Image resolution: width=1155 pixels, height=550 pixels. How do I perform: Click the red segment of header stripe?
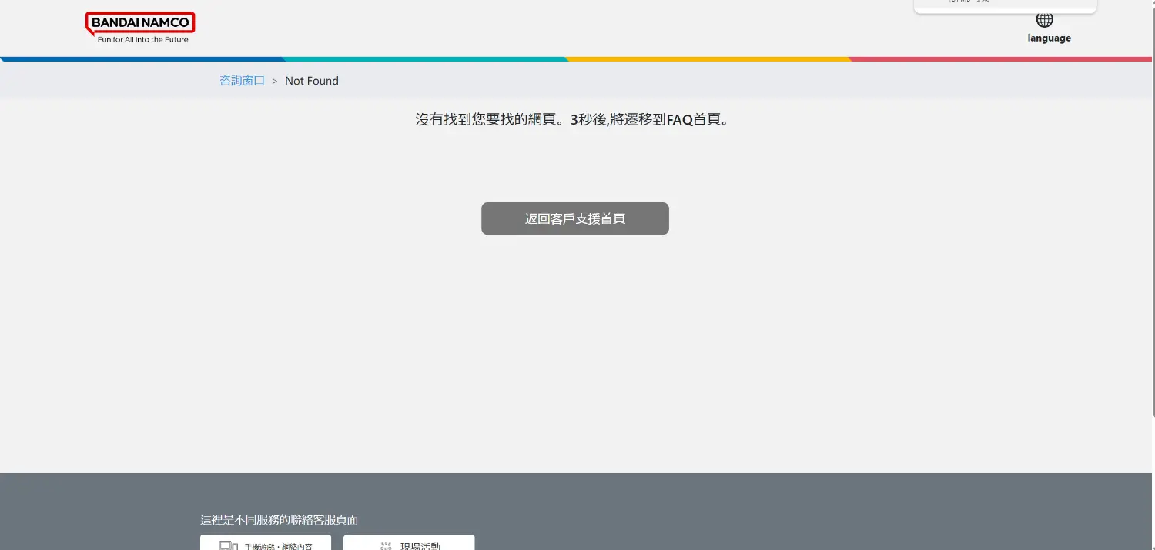click(x=1001, y=58)
